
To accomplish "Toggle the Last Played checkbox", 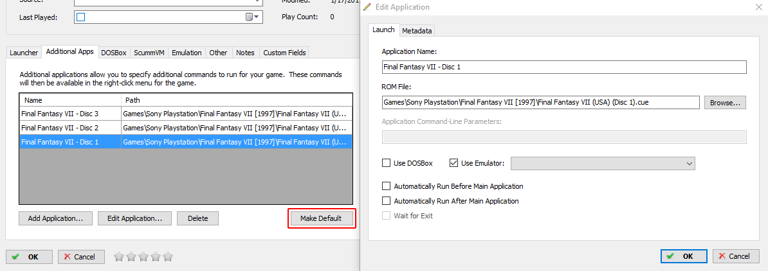I will pyautogui.click(x=81, y=17).
